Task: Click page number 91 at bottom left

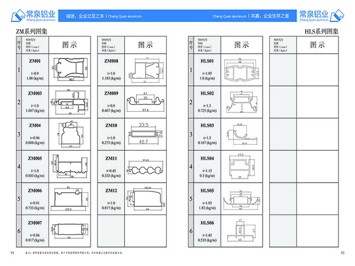Action: point(12,252)
